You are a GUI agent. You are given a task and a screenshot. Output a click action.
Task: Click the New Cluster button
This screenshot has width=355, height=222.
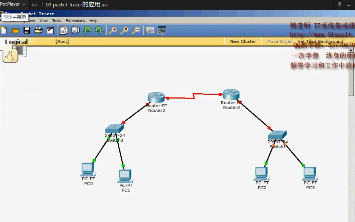tap(243, 41)
